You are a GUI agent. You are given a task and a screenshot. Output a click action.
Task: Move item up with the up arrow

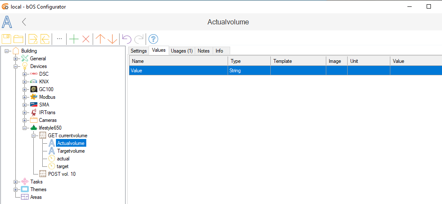(x=100, y=39)
